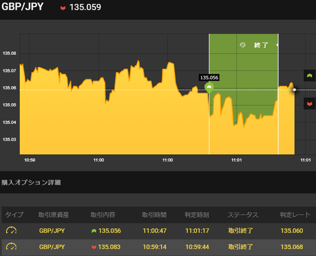Click the 135.056 price tooltip label
The height and width of the screenshot is (256, 316).
(209, 77)
